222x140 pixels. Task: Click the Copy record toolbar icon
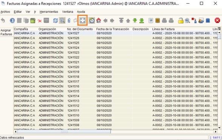coord(26,21)
